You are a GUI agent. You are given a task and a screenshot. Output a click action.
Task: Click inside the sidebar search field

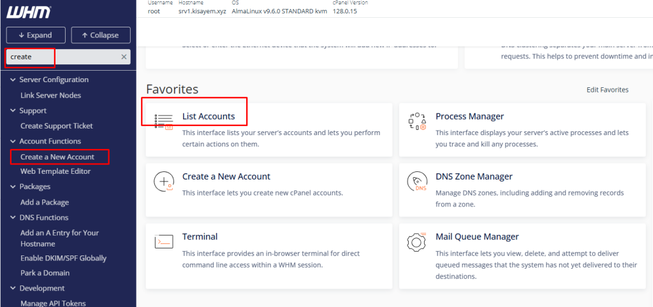click(x=64, y=57)
